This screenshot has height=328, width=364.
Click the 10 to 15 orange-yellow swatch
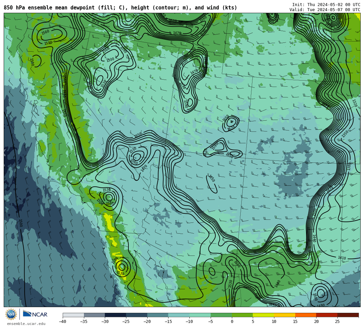tap(284, 315)
